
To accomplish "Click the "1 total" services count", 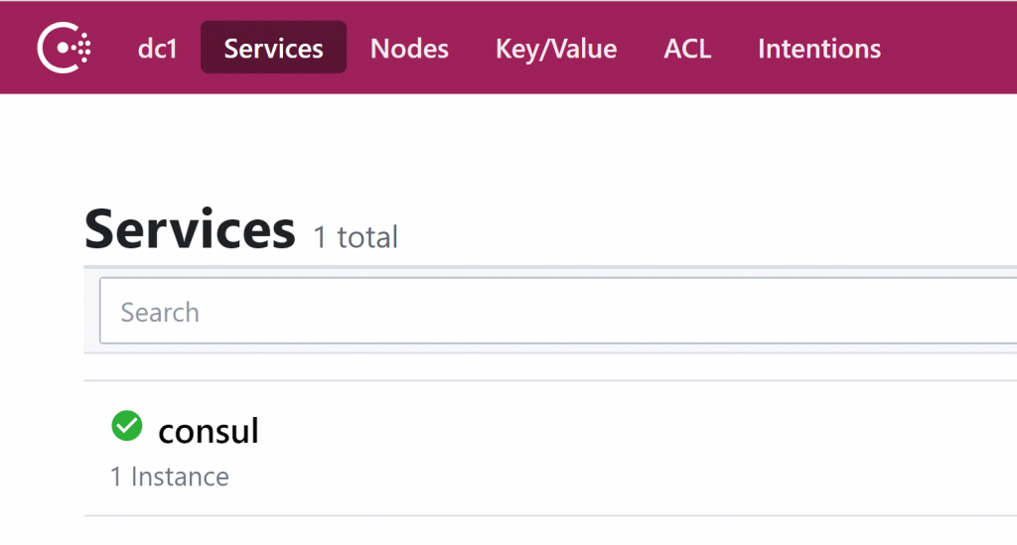I will [x=356, y=237].
